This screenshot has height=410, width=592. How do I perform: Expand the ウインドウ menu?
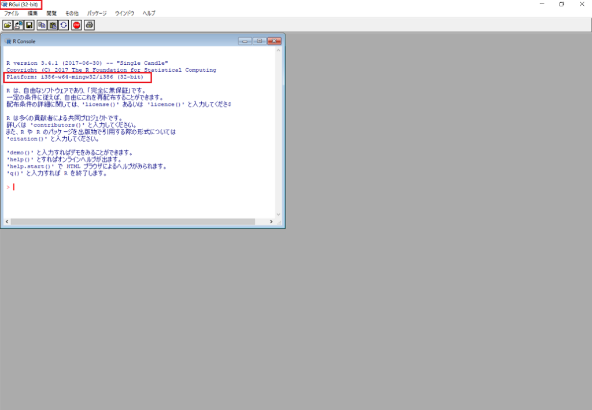(x=125, y=13)
